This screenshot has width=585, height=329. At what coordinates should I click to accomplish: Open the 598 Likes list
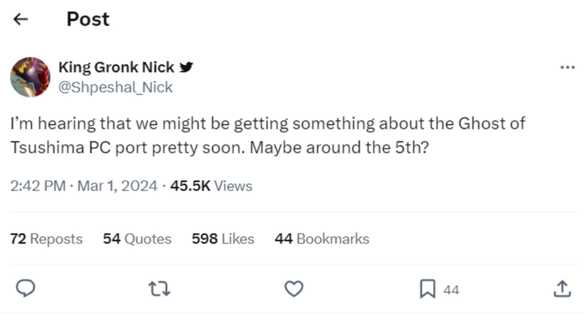tap(222, 239)
